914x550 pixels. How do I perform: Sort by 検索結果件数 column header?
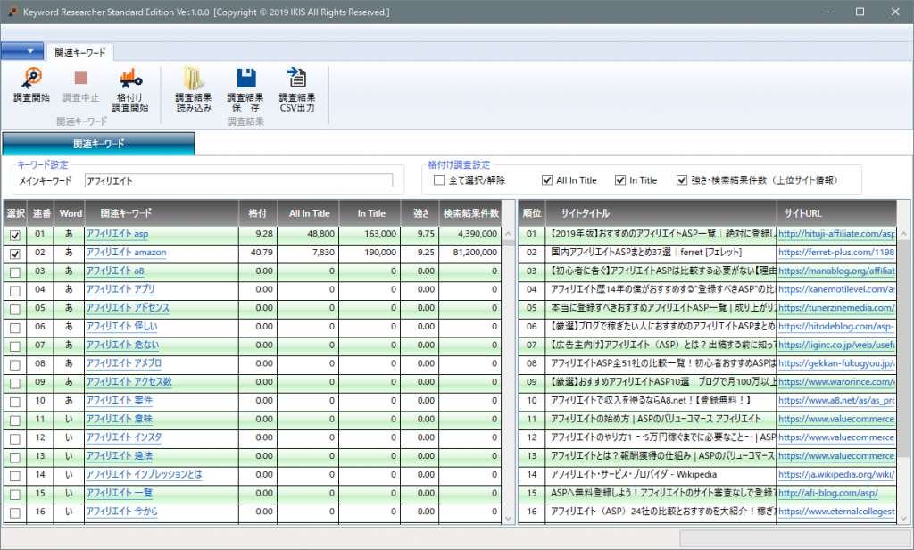coord(471,213)
